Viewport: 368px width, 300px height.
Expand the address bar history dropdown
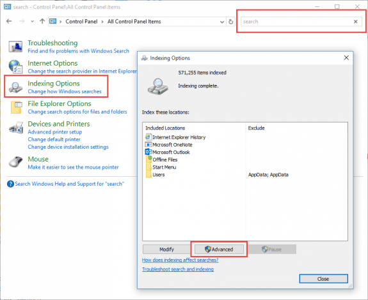click(222, 22)
